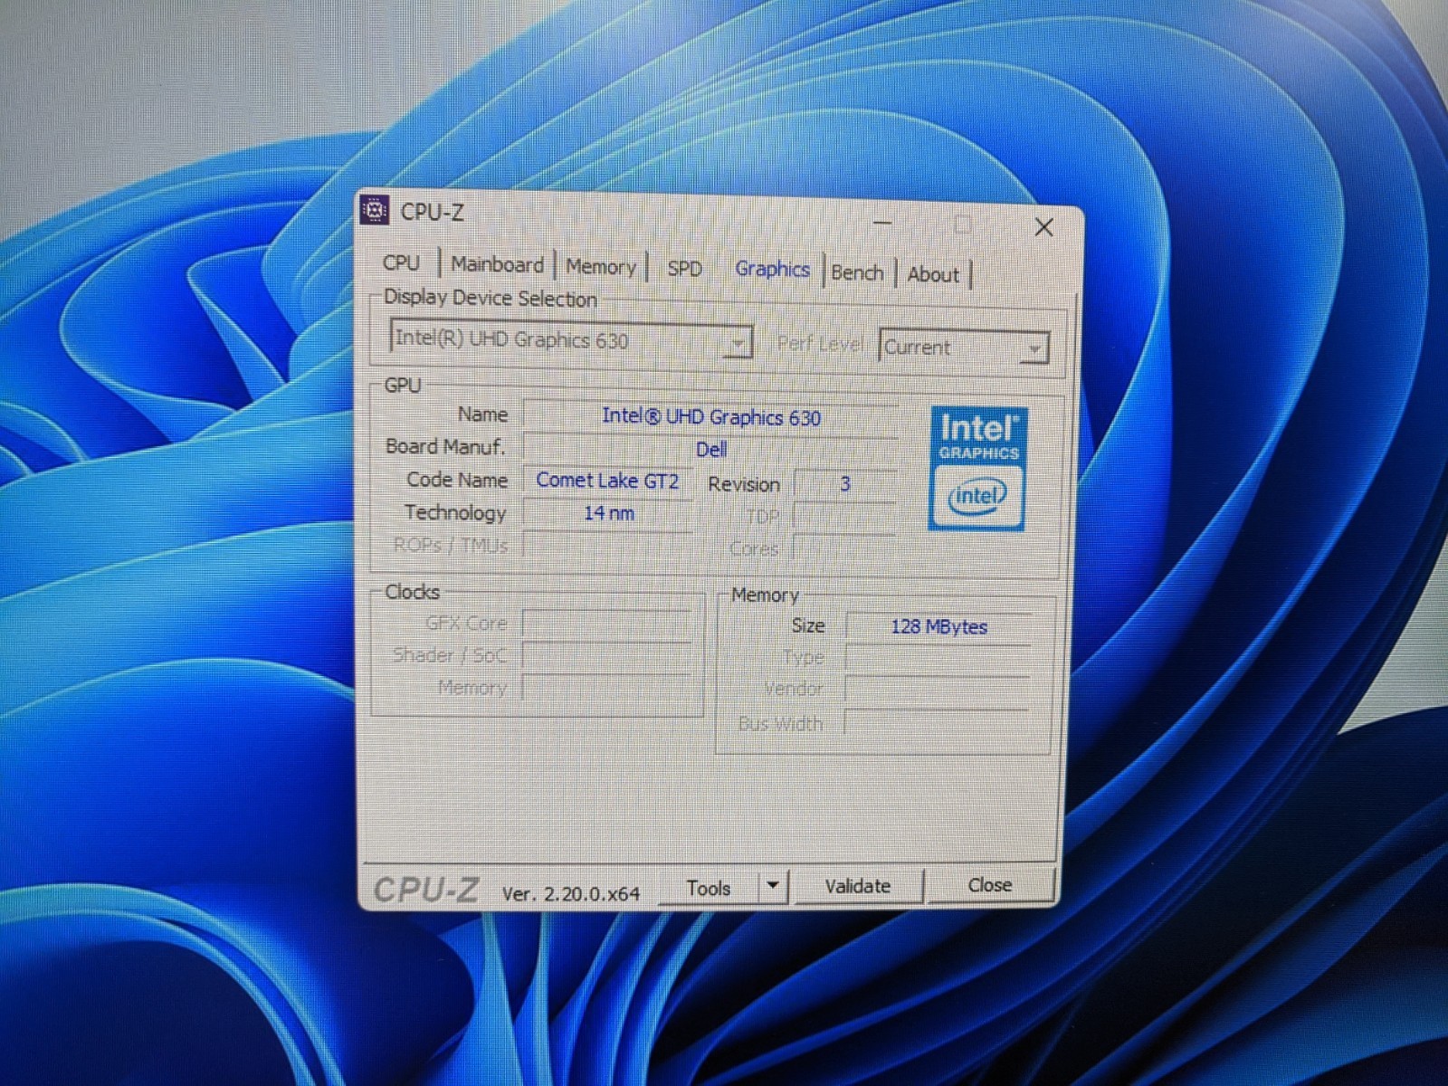The height and width of the screenshot is (1086, 1448).
Task: Switch to the CPU tab
Action: pos(401,262)
